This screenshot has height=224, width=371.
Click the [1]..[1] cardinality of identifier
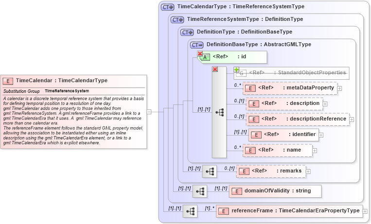click(240, 132)
